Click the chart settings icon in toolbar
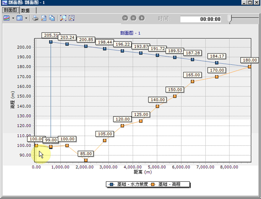The width and height of the screenshot is (261, 199). (x=7, y=18)
